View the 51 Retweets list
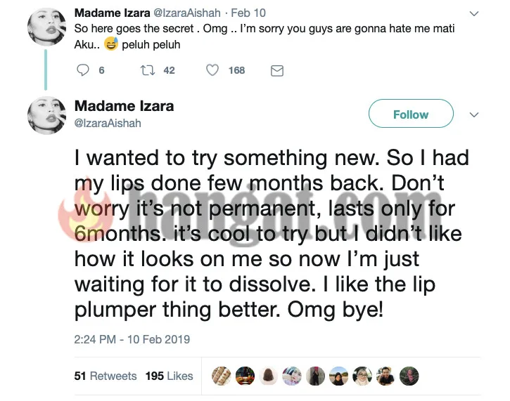The height and width of the screenshot is (401, 510). (x=106, y=376)
